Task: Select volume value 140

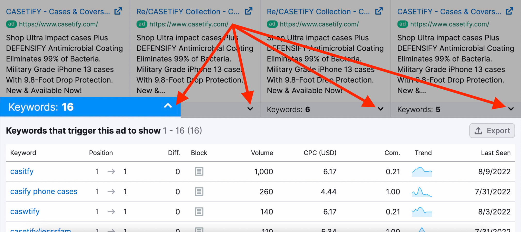Action: click(x=266, y=212)
